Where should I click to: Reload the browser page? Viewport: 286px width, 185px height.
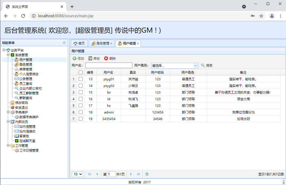[x=23, y=16]
